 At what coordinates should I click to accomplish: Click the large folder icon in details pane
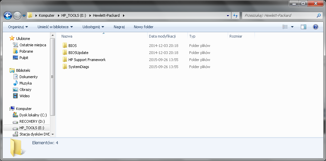(x=17, y=148)
